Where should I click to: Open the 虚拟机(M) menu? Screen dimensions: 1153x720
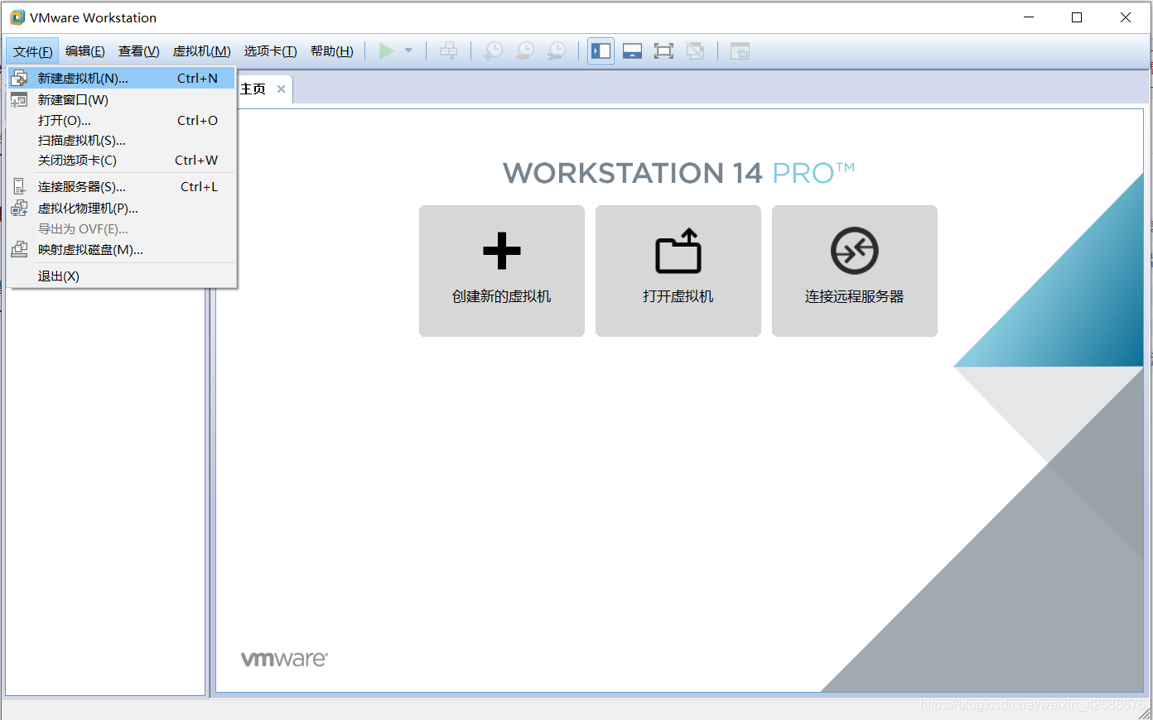tap(201, 51)
